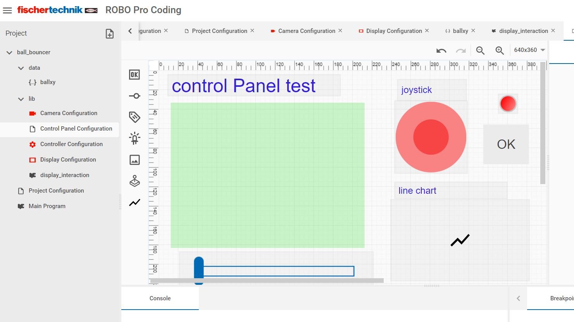Open Camera Configuration in project tree
The width and height of the screenshot is (574, 322).
point(69,113)
